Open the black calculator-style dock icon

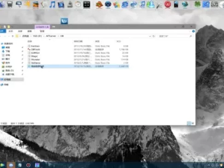pos(87,4)
